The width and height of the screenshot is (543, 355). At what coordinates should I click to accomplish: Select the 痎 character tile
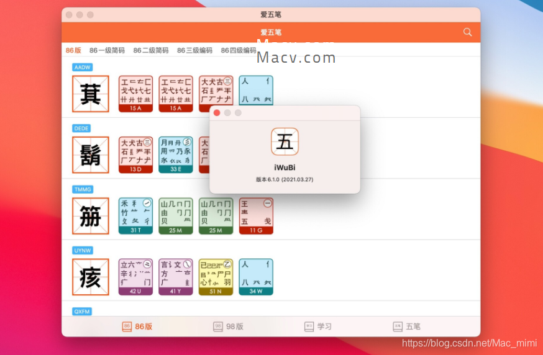click(91, 277)
